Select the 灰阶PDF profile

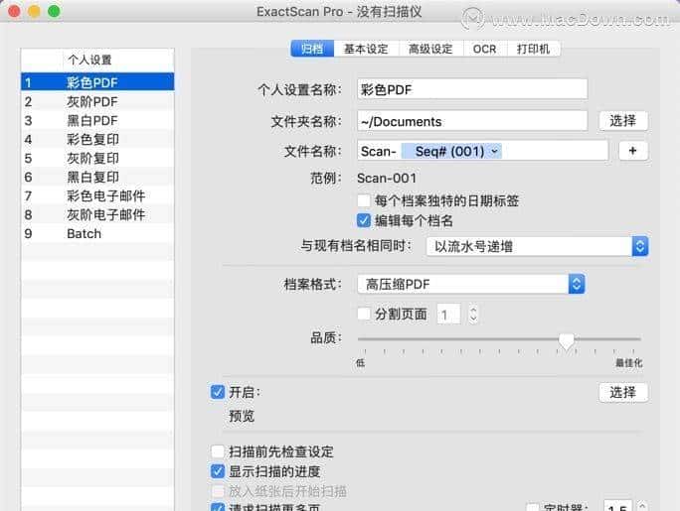(x=97, y=101)
